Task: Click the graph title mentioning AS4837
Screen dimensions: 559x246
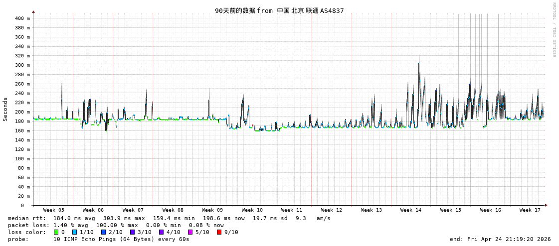Action: tap(279, 10)
